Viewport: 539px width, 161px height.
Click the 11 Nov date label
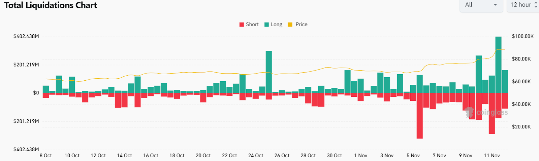pyautogui.click(x=492, y=156)
